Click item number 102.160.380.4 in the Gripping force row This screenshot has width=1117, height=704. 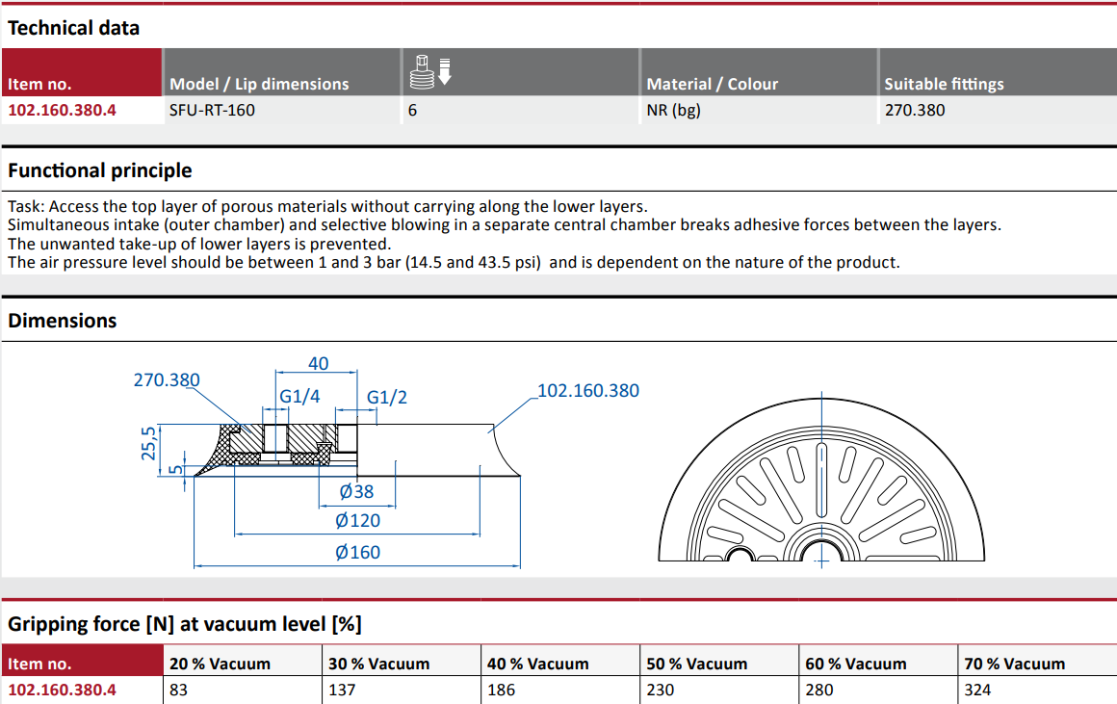[x=62, y=690]
